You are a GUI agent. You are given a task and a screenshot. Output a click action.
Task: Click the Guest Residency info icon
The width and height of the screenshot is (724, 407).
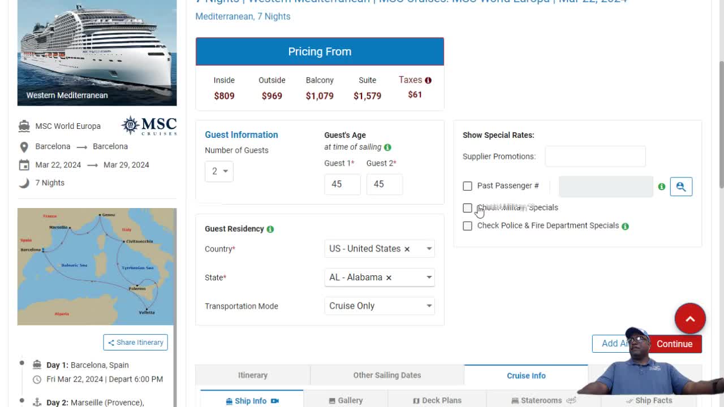click(x=270, y=229)
